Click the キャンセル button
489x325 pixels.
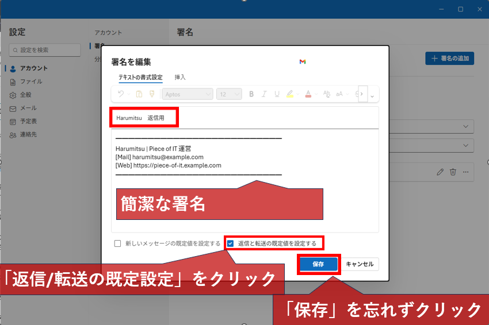point(360,265)
